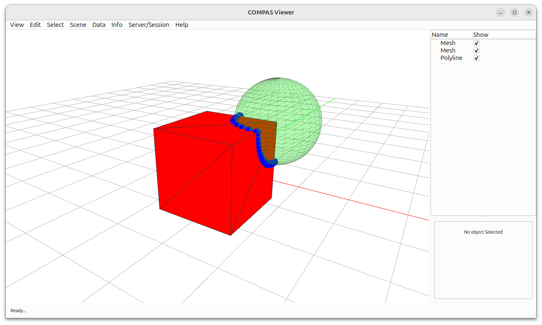Open the Data menu
Image resolution: width=542 pixels, height=325 pixels.
[x=99, y=24]
